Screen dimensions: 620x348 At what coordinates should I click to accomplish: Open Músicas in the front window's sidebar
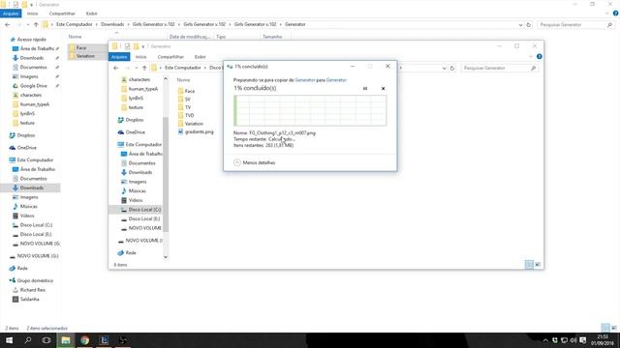click(134, 191)
